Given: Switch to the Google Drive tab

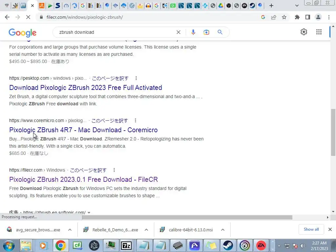Looking at the screenshot, I should click(221, 6).
